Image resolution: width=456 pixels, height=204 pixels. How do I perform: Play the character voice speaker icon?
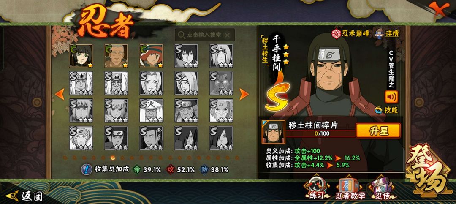[x=391, y=97]
